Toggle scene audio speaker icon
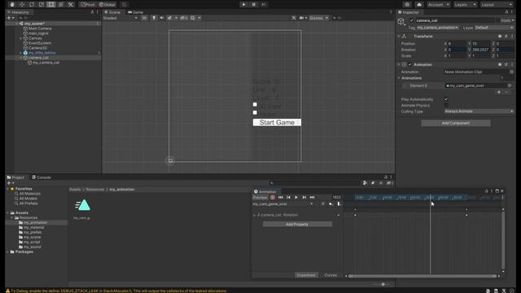The width and height of the screenshot is (521, 293). coord(162,18)
